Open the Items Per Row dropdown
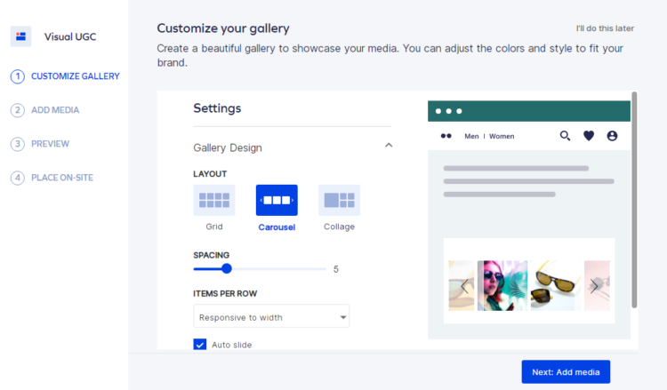 [x=271, y=316]
